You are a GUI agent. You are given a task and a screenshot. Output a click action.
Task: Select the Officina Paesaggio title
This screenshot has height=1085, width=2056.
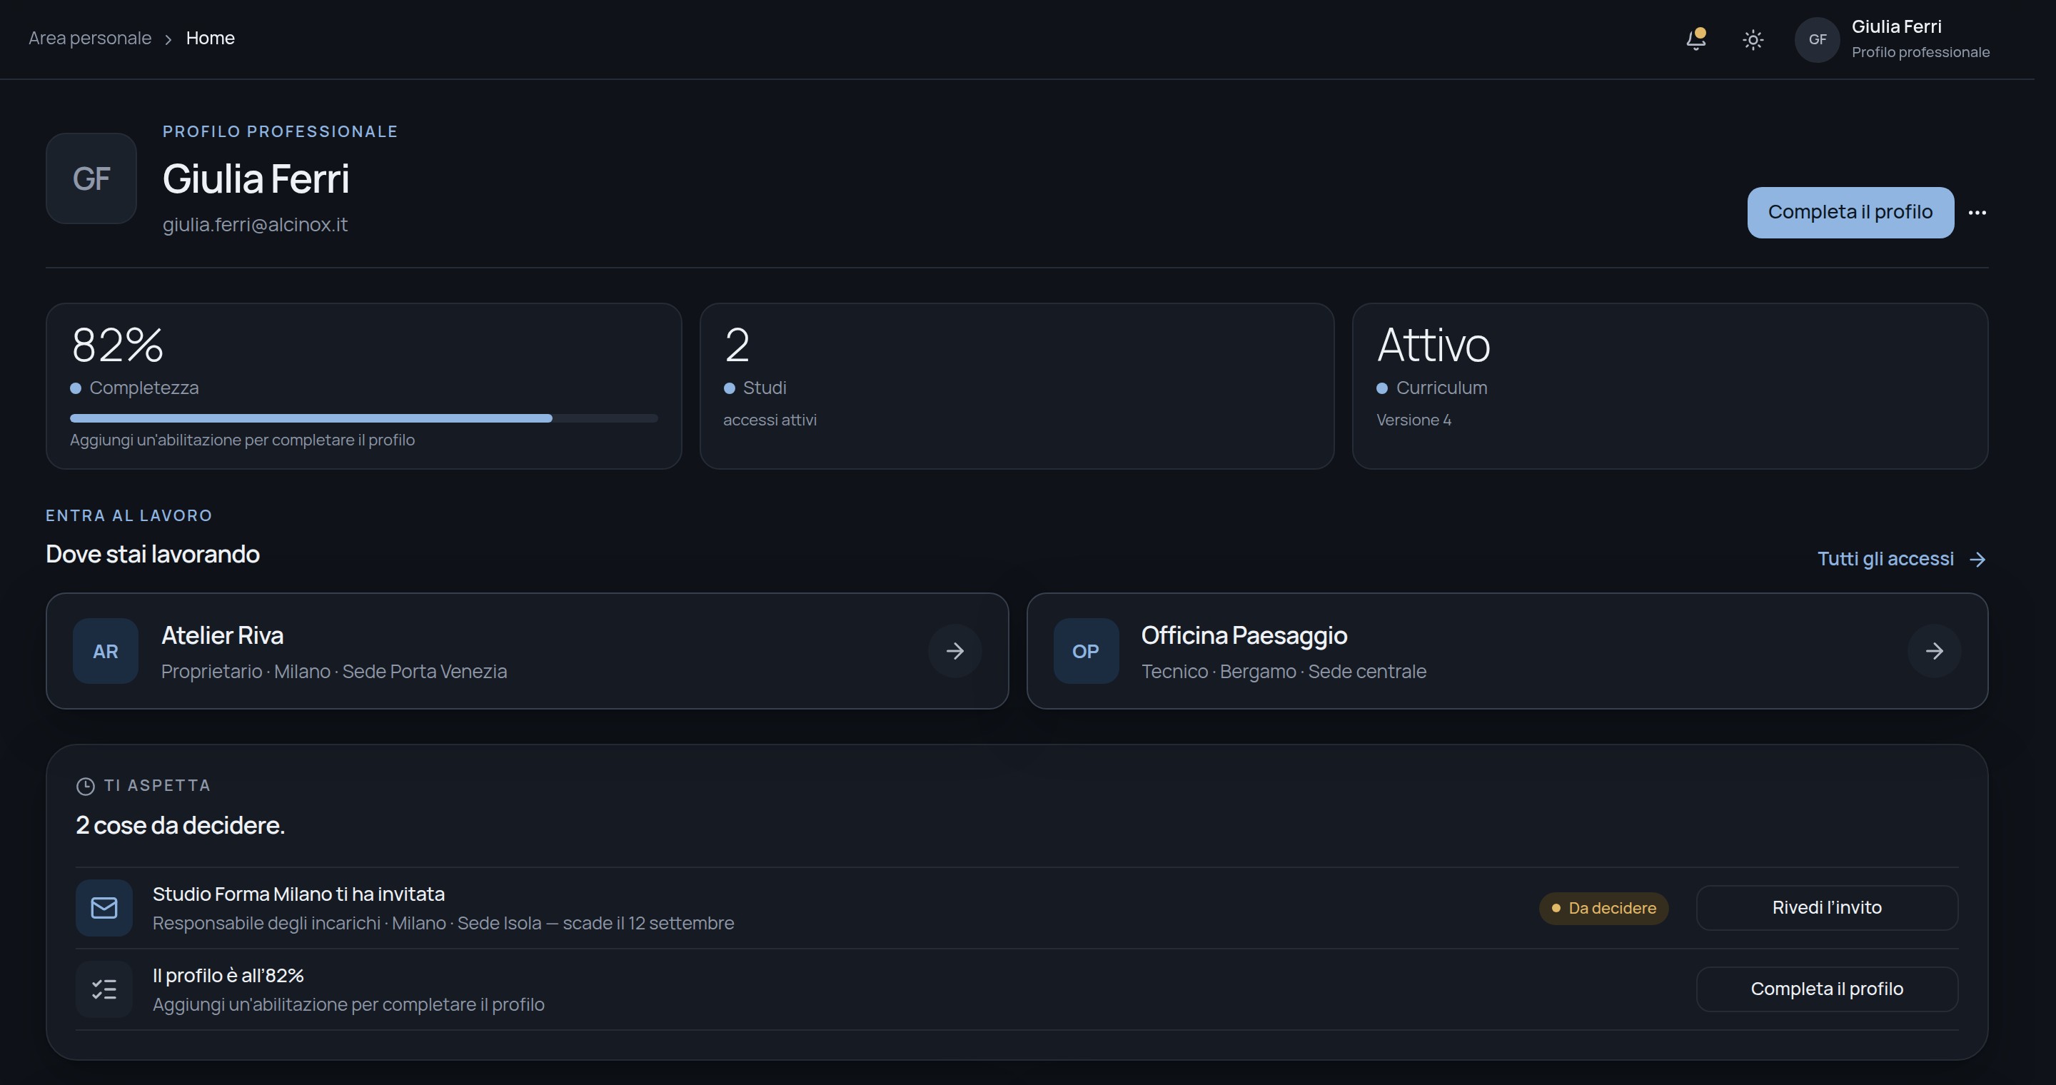click(1244, 635)
